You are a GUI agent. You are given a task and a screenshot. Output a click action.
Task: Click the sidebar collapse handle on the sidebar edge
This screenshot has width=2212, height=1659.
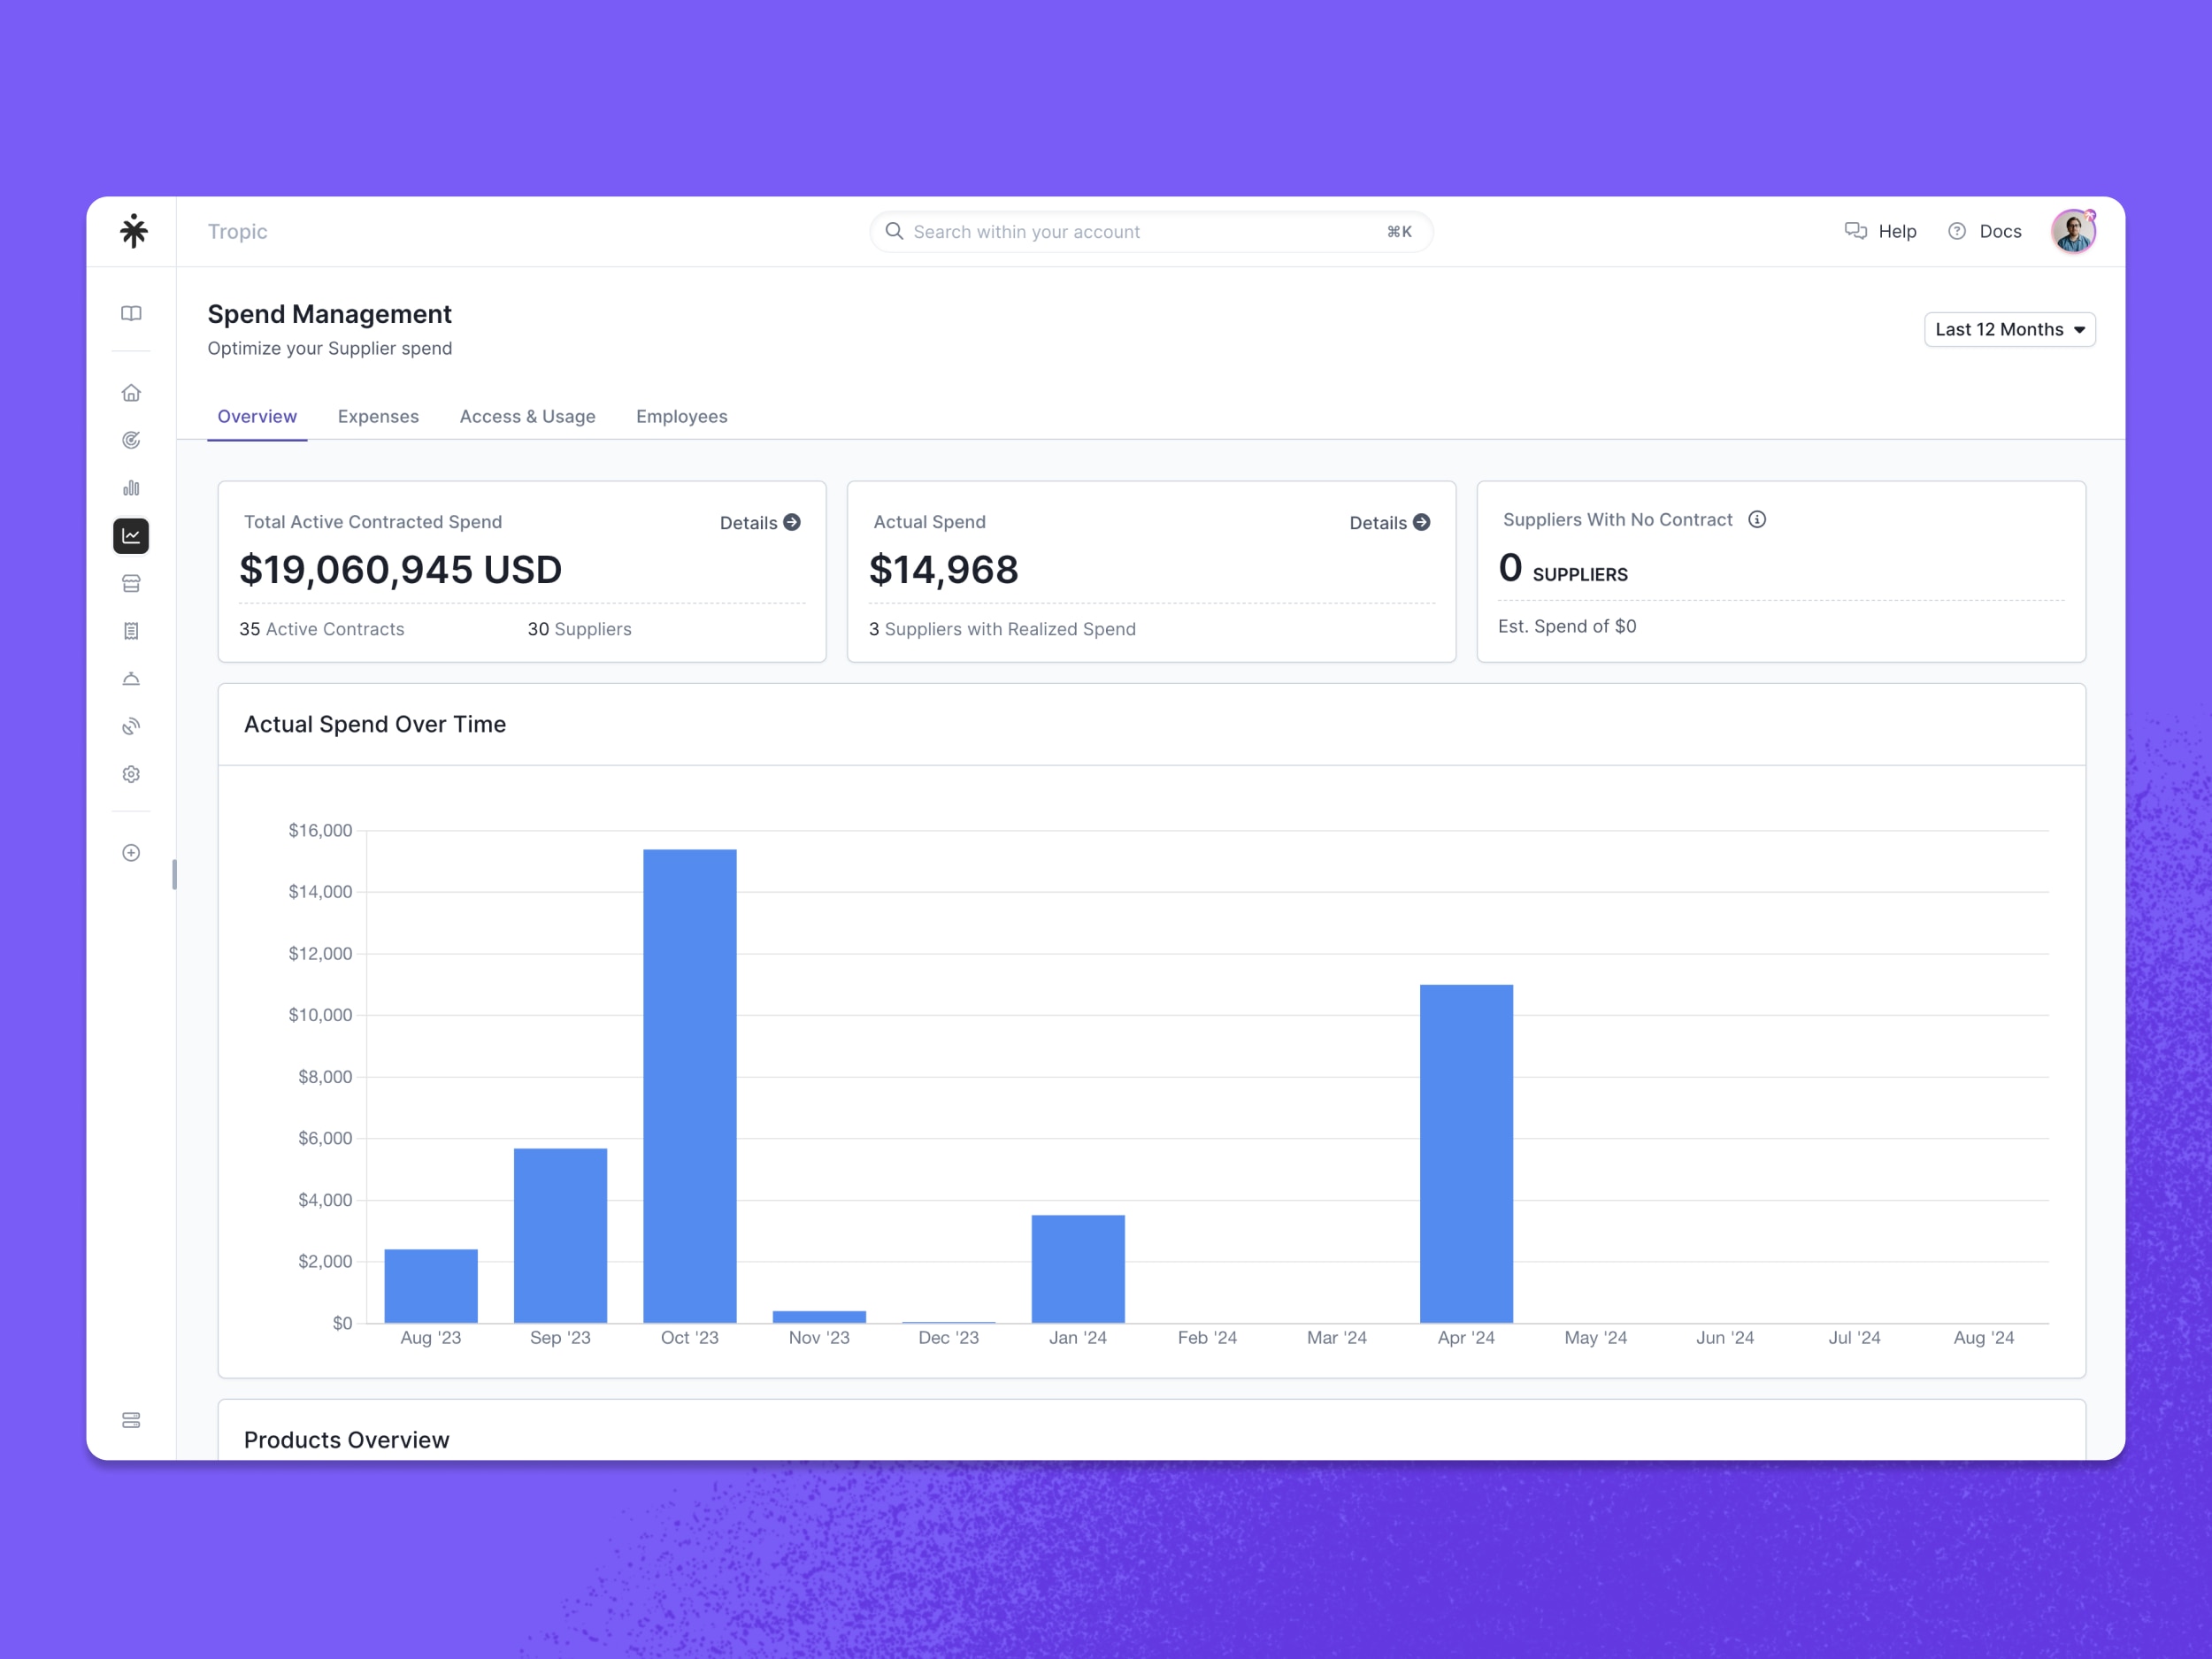pyautogui.click(x=174, y=874)
